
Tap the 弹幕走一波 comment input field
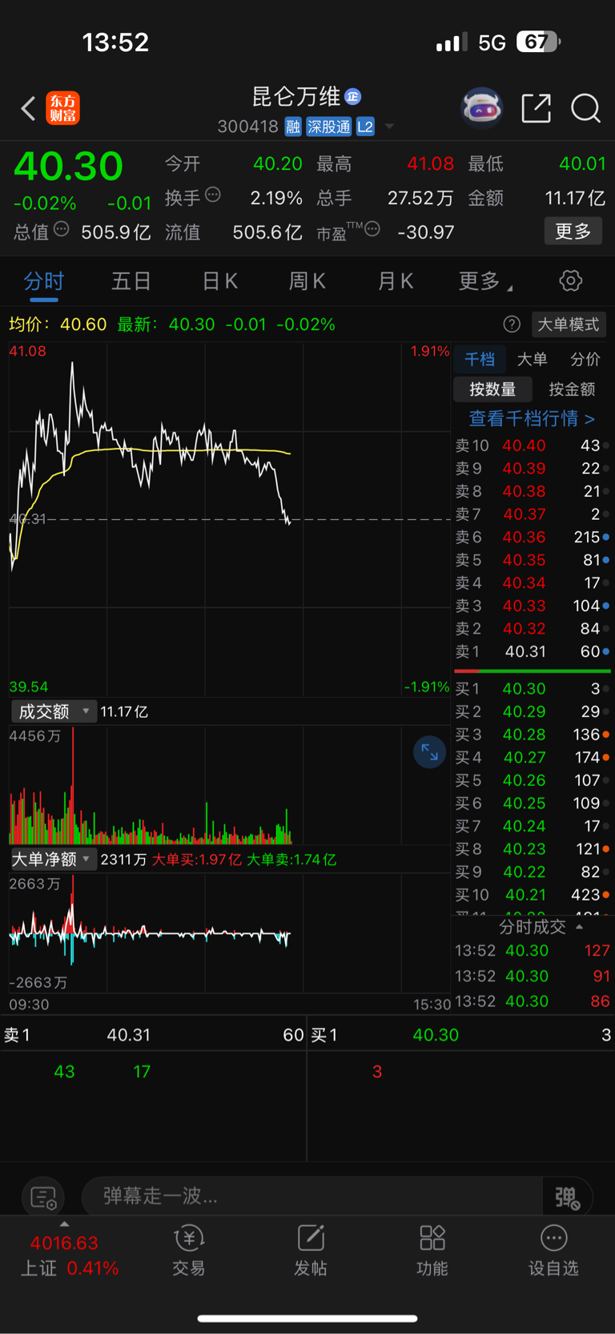(x=312, y=1196)
